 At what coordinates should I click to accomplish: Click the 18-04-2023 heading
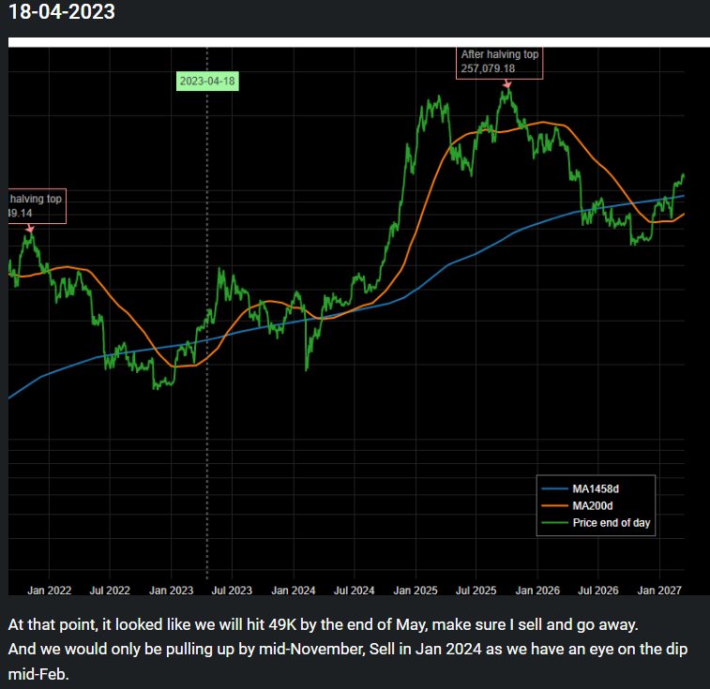62,11
